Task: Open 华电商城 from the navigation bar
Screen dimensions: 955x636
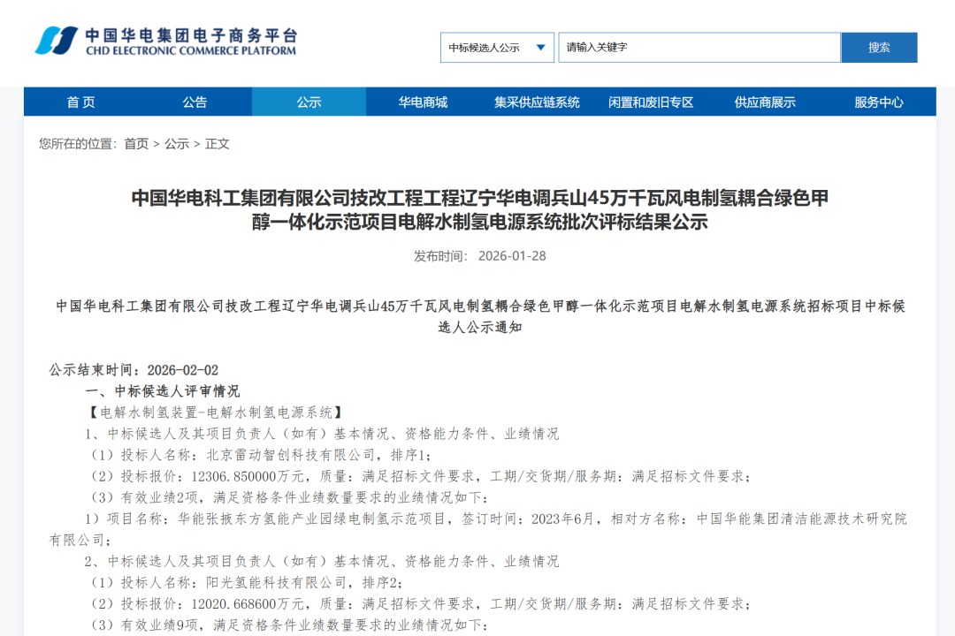Action: [423, 102]
